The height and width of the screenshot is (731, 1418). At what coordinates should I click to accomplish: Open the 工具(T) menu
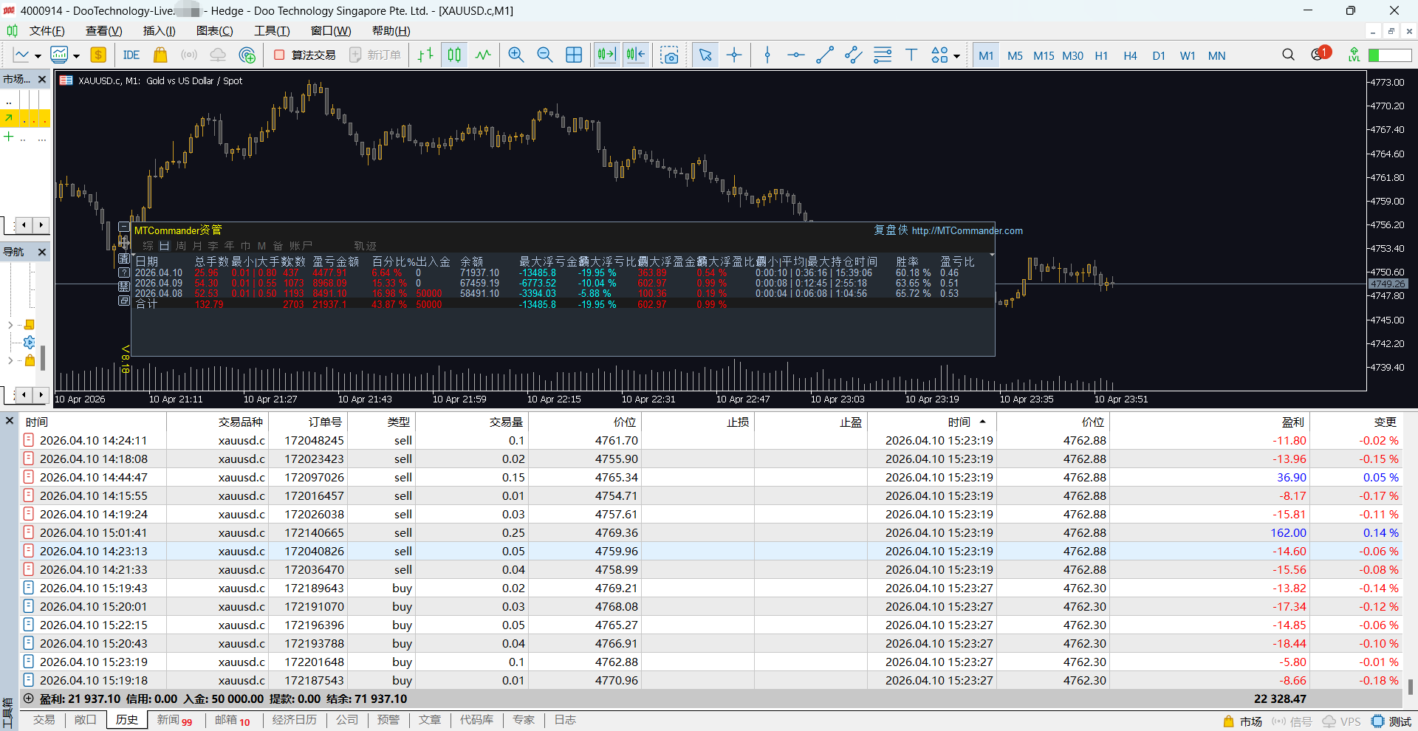(x=272, y=31)
